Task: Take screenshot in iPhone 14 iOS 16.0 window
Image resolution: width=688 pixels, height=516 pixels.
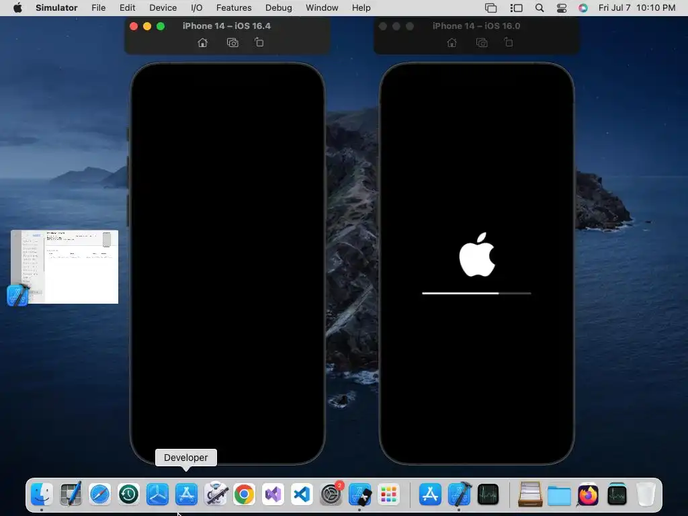Action: tap(482, 42)
